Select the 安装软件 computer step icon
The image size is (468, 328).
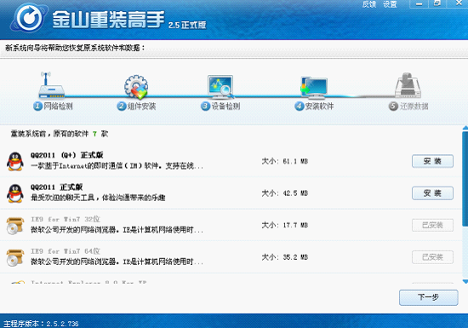coord(314,88)
